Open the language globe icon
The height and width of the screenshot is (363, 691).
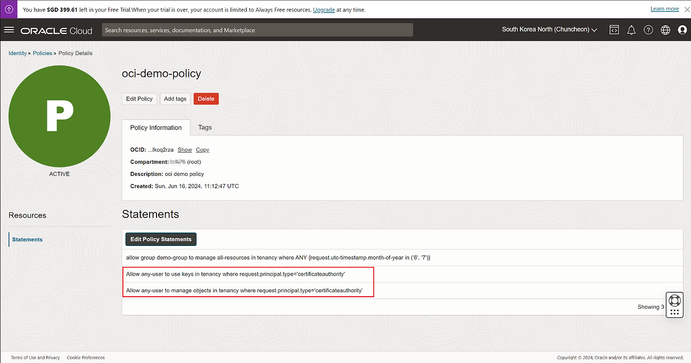pos(665,30)
